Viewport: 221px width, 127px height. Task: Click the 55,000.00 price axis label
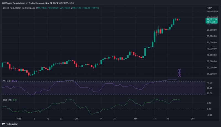point(212,74)
